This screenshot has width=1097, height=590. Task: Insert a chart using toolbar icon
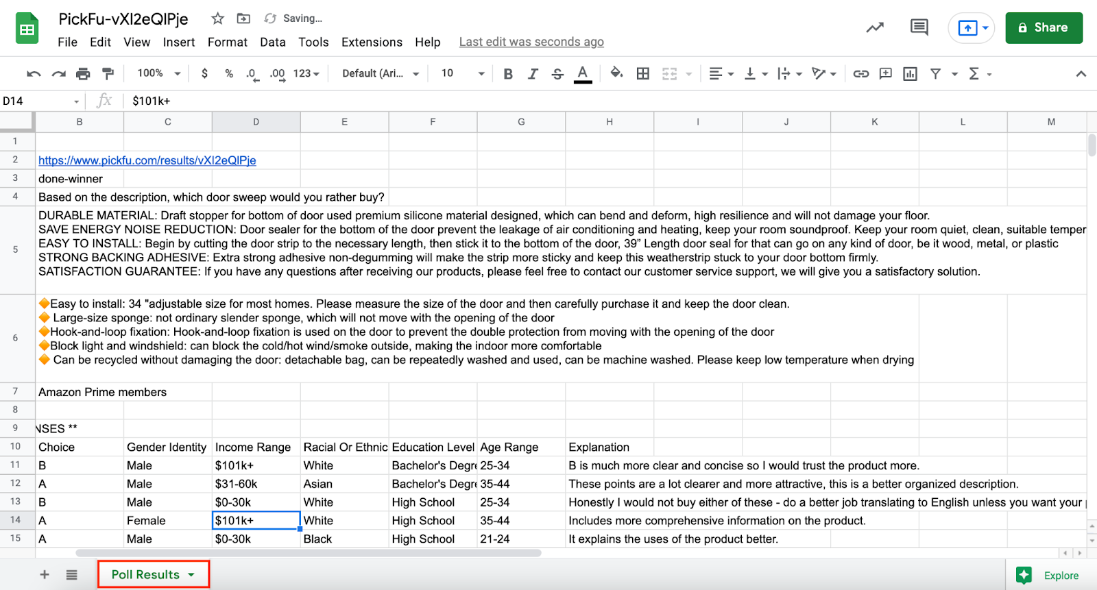point(910,73)
